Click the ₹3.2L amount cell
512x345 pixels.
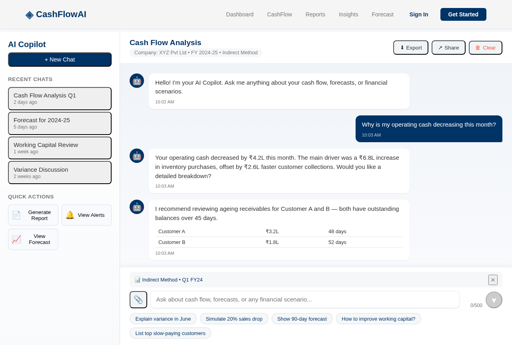pyautogui.click(x=294, y=231)
